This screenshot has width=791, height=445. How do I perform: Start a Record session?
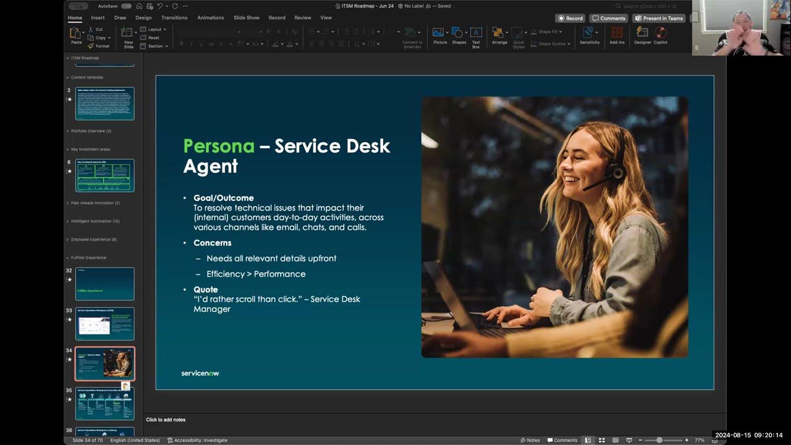pyautogui.click(x=569, y=18)
